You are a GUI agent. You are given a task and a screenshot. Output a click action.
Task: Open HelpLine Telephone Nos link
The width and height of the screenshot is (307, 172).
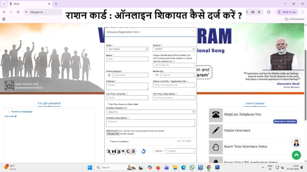click(243, 114)
